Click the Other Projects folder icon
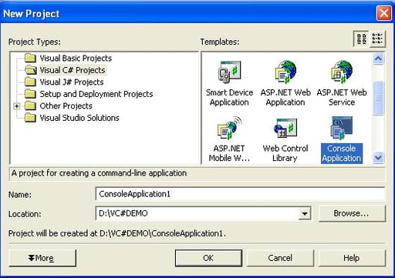Image resolution: width=395 pixels, height=278 pixels. coord(30,106)
